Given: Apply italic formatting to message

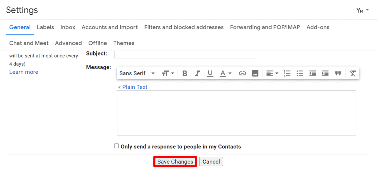Looking at the screenshot, I should 197,73.
